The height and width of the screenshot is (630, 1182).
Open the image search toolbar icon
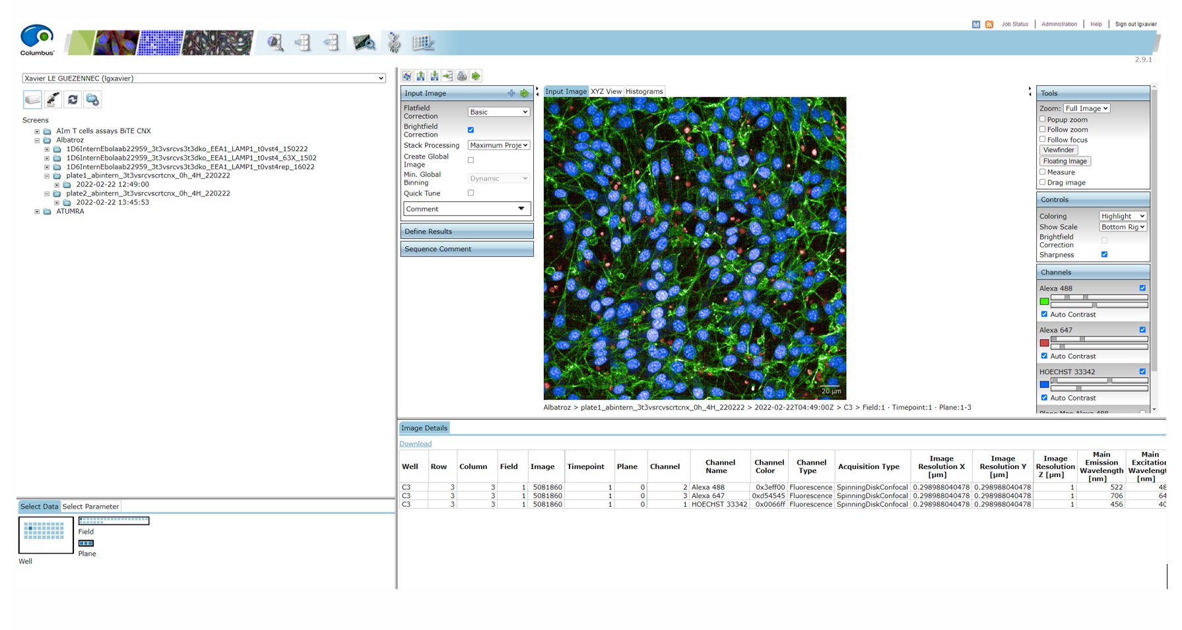click(x=275, y=43)
